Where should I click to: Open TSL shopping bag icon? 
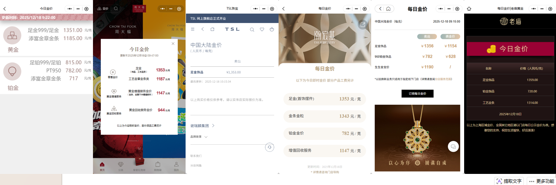pyautogui.click(x=272, y=29)
